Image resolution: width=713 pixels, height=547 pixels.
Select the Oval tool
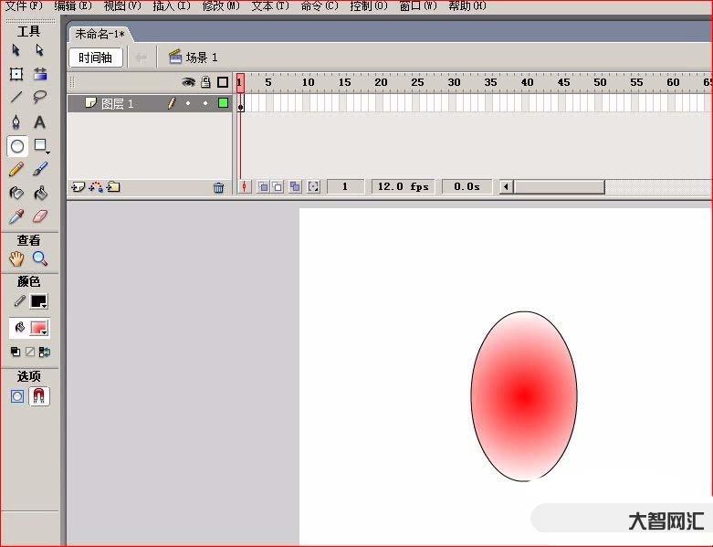tap(16, 145)
